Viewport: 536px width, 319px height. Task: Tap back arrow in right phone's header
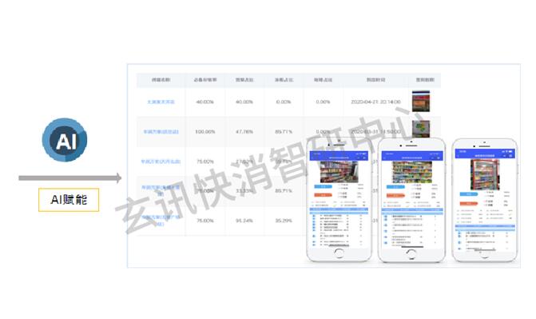[x=458, y=156]
